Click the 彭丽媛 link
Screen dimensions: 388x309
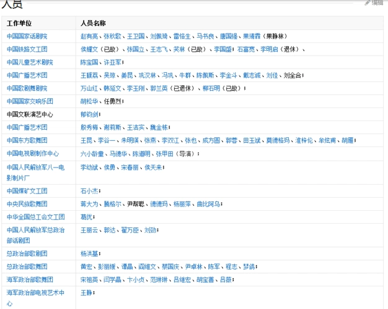107,266
